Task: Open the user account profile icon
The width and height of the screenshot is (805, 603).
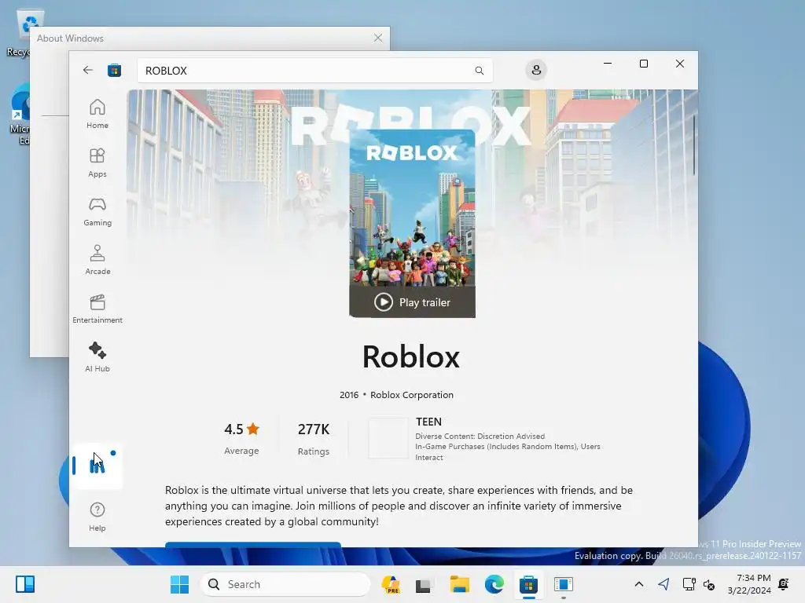Action: click(536, 70)
